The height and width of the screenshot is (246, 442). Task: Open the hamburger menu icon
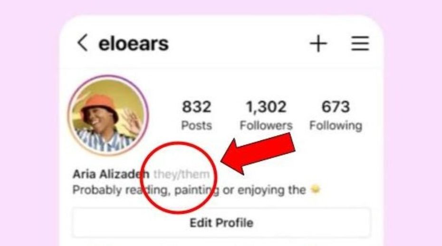click(360, 43)
